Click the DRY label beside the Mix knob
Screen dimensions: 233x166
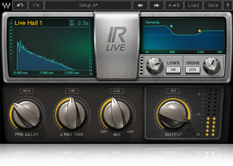pos(104,132)
